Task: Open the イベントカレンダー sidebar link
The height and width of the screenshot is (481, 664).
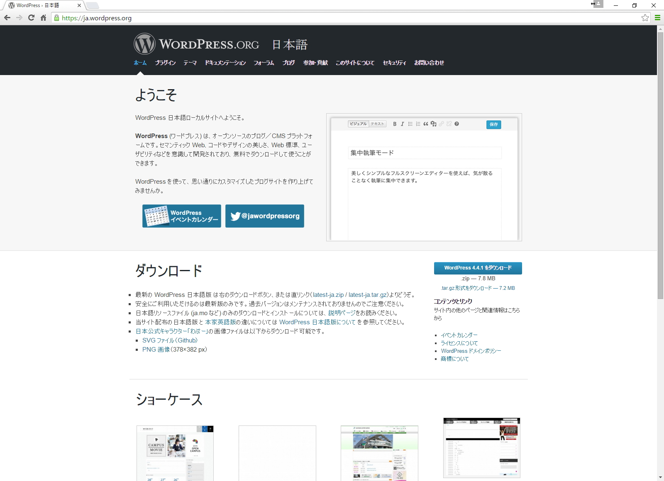Action: (x=459, y=335)
